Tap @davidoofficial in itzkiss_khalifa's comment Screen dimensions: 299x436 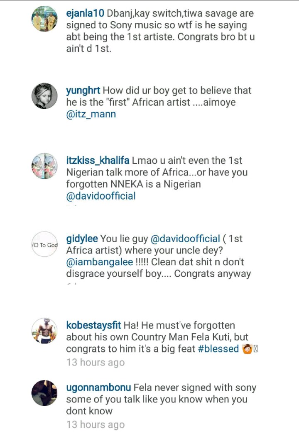coord(101,196)
